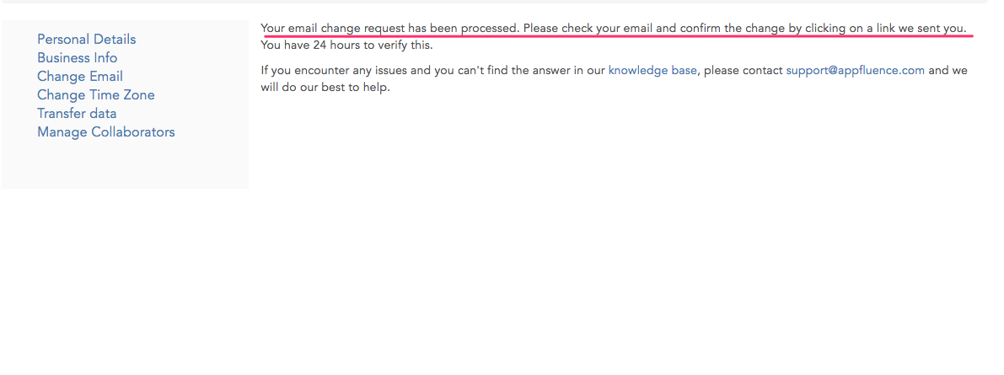Follow the knowledge base link
Viewport: 1004px width, 375px height.
coord(652,71)
